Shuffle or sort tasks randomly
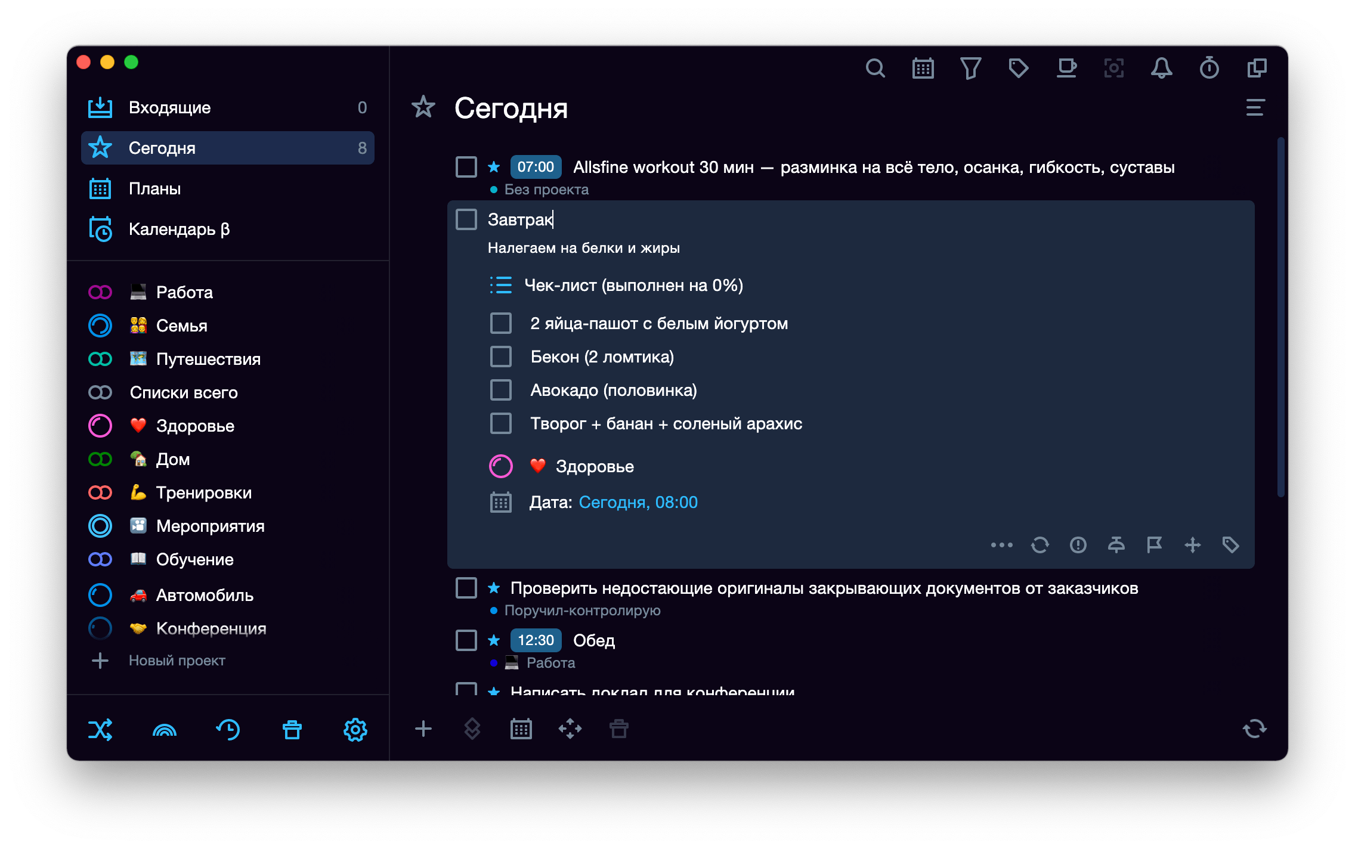The image size is (1355, 849). click(100, 730)
